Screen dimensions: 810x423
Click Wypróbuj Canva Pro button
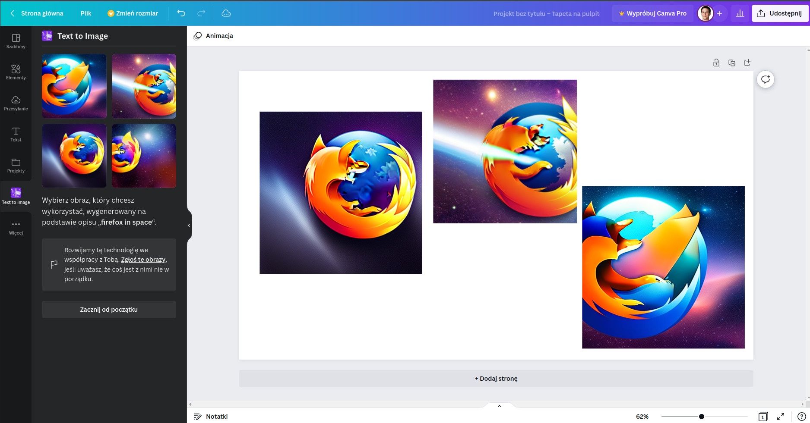pyautogui.click(x=652, y=13)
